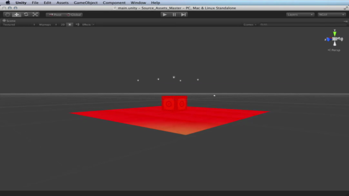
Task: Click the green Y axis cone on gizmo
Action: pyautogui.click(x=334, y=34)
